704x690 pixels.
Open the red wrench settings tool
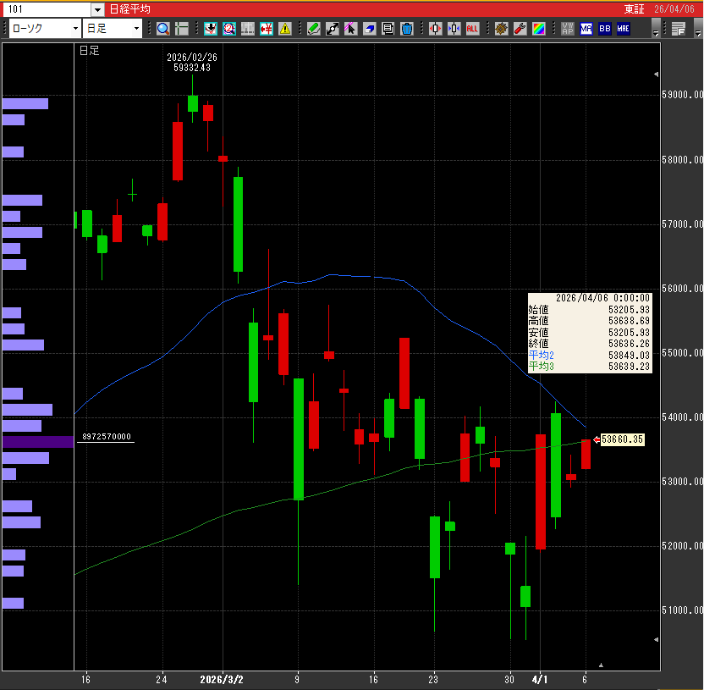(520, 29)
